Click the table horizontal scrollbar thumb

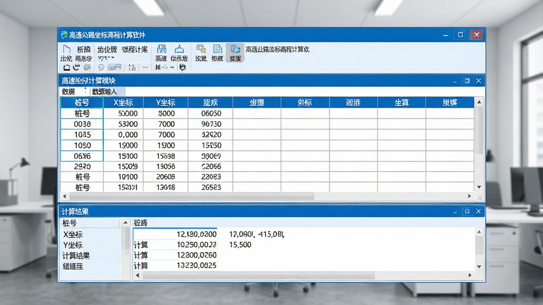coord(191,196)
